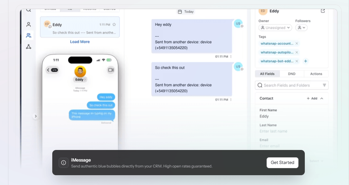Open options menu for Hey eddy message
This screenshot has height=185, width=349.
point(231,57)
